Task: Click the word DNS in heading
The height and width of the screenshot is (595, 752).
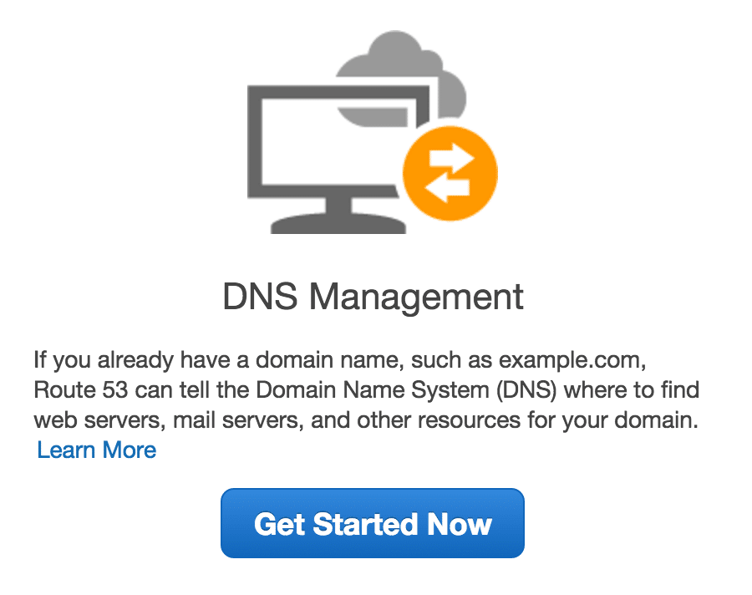Action: coord(260,296)
